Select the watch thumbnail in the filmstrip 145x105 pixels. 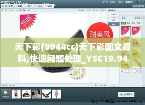[57, 94]
